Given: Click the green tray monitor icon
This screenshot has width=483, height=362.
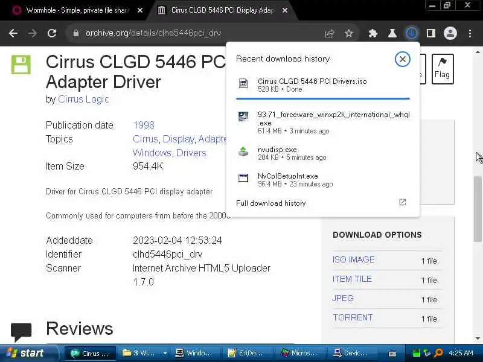Looking at the screenshot, I should coord(416,353).
